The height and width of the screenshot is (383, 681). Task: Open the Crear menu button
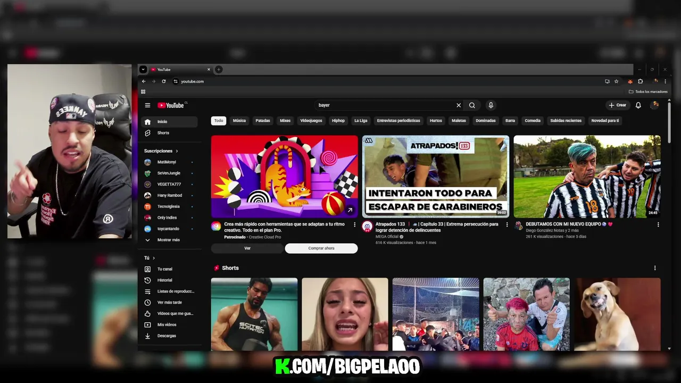pyautogui.click(x=618, y=105)
